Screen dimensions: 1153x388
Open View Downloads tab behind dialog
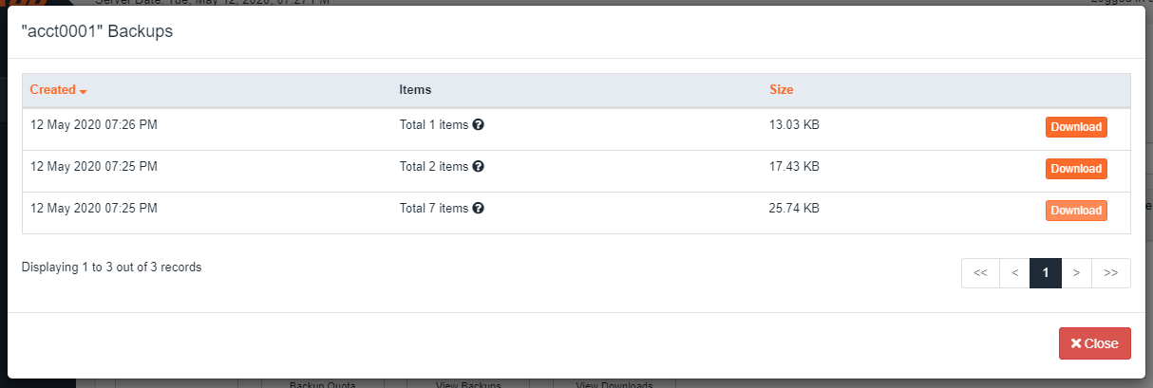pyautogui.click(x=614, y=383)
